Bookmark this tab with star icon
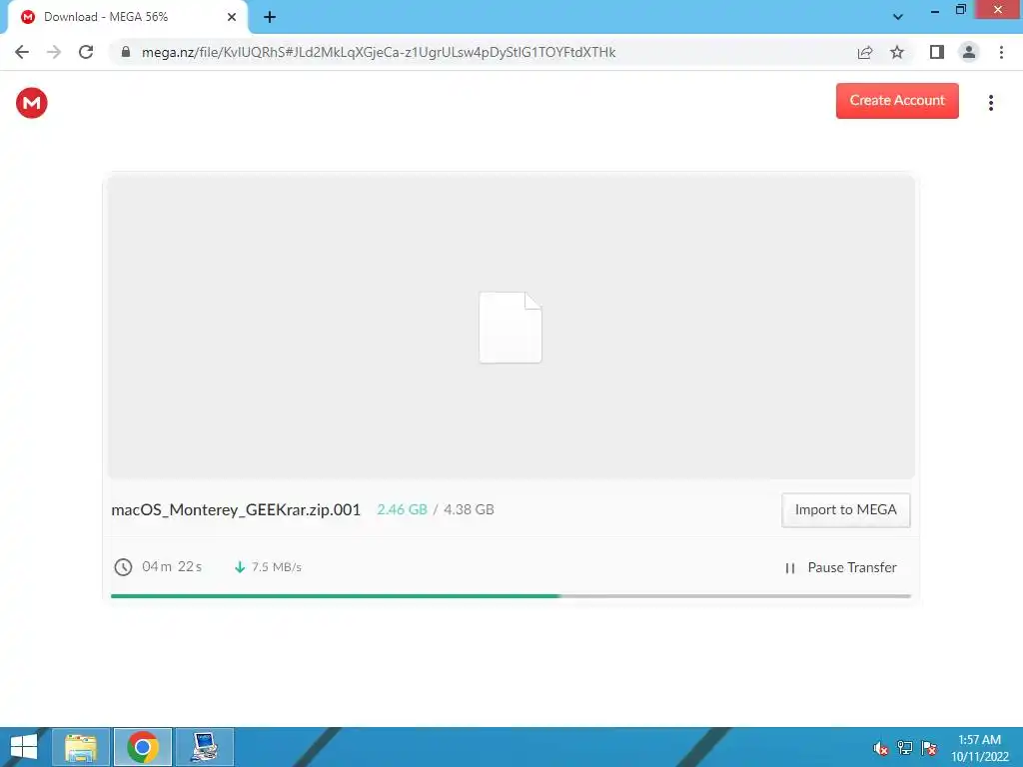The height and width of the screenshot is (767, 1023). tap(897, 52)
